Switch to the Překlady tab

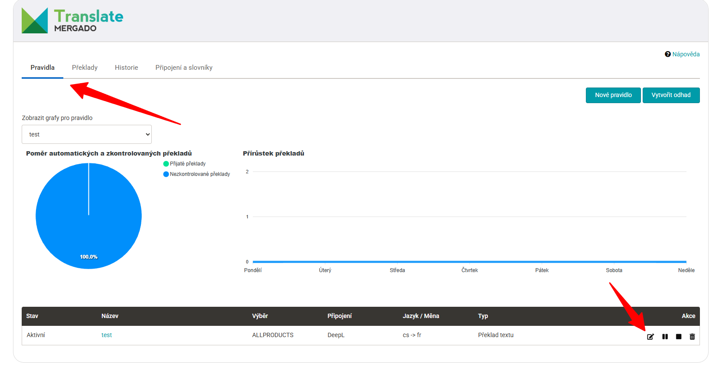(x=85, y=68)
